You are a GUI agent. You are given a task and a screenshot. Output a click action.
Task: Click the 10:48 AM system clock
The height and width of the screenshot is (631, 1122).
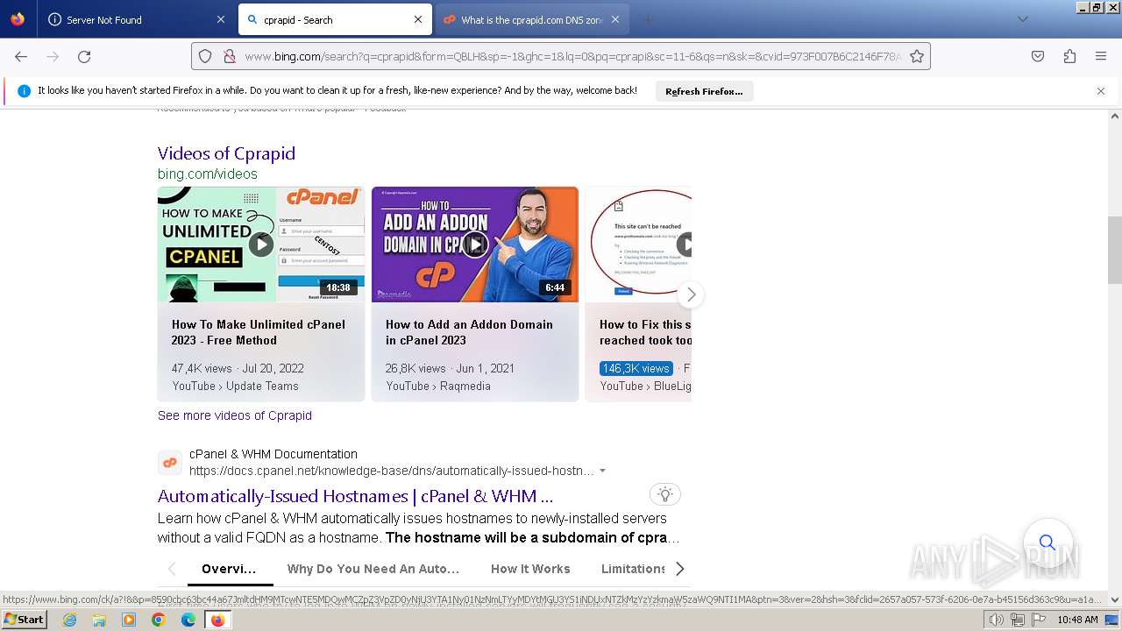(x=1077, y=620)
